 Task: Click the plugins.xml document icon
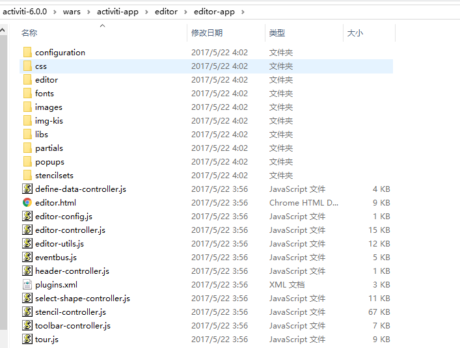27,284
